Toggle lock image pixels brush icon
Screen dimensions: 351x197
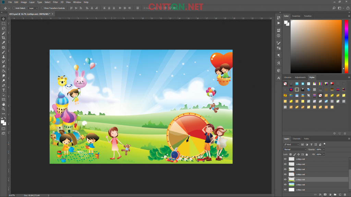click(x=294, y=154)
